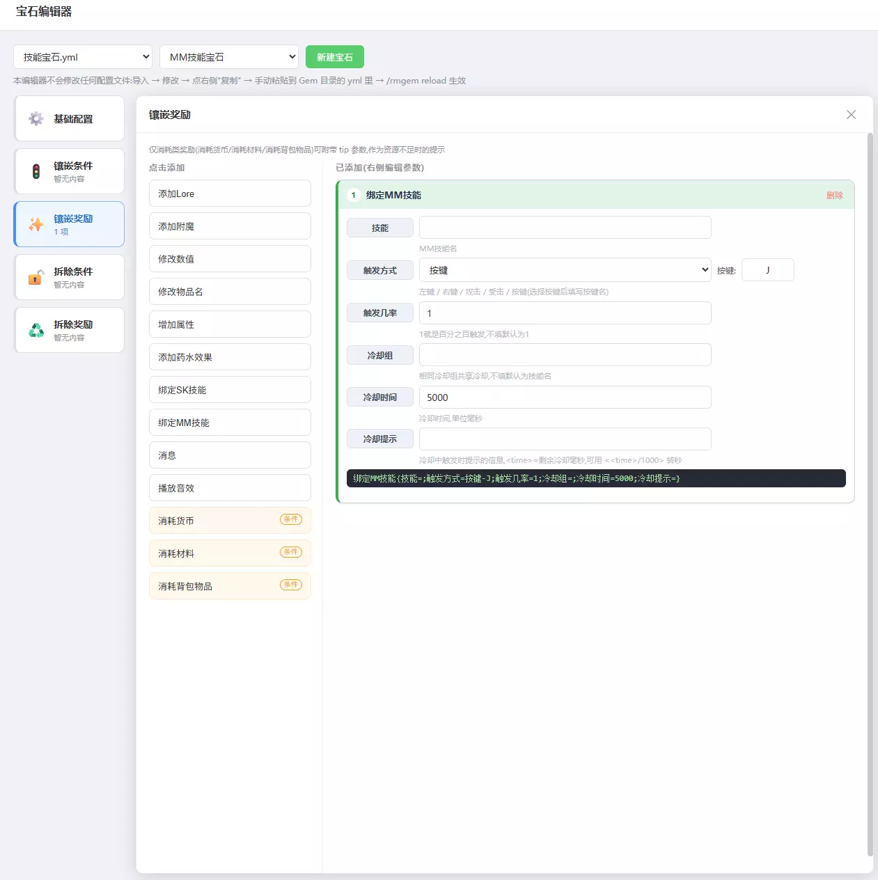The height and width of the screenshot is (880, 878).
Task: Click the recycle icon for 拆除奖励
Action: click(x=36, y=330)
